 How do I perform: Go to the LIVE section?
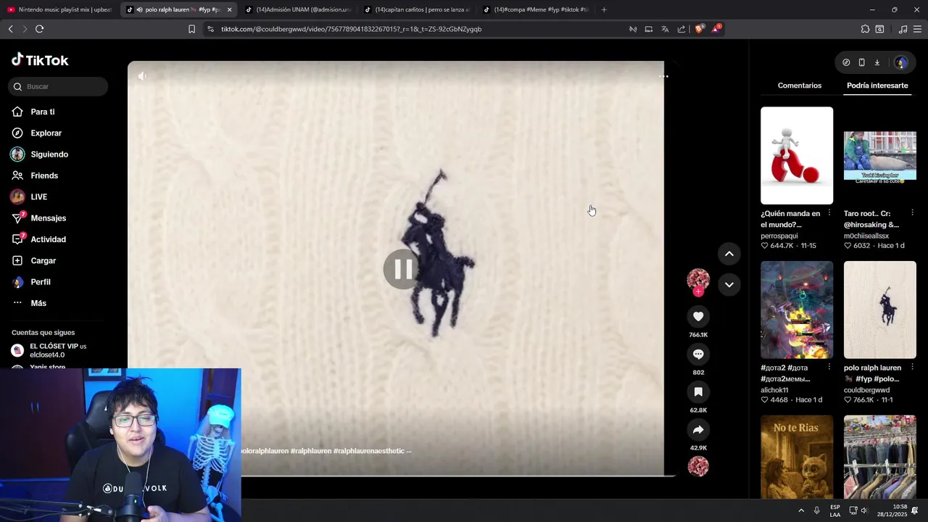click(x=38, y=196)
